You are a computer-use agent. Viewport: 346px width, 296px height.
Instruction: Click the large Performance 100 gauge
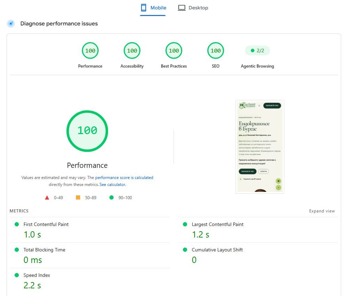click(x=87, y=131)
